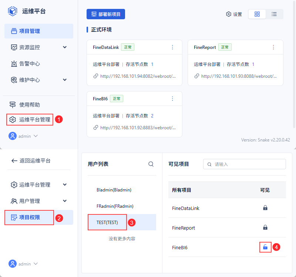Click FineBI6 card title

point(100,99)
